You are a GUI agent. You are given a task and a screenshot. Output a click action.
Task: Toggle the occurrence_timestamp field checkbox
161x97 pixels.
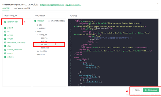[x=5, y=42]
